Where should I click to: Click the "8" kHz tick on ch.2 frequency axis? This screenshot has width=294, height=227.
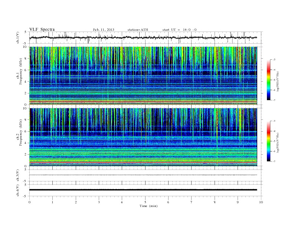point(26,120)
